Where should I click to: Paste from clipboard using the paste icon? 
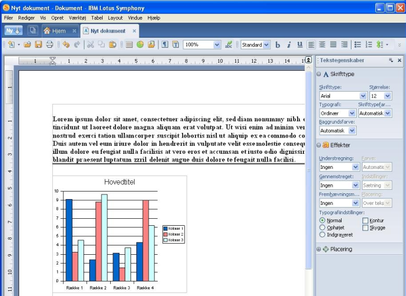pos(113,45)
